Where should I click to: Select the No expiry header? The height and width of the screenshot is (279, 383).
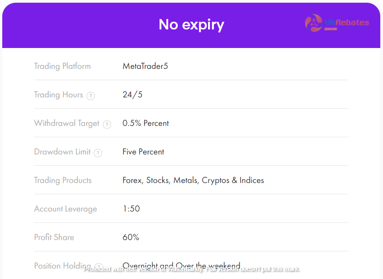[x=191, y=24]
